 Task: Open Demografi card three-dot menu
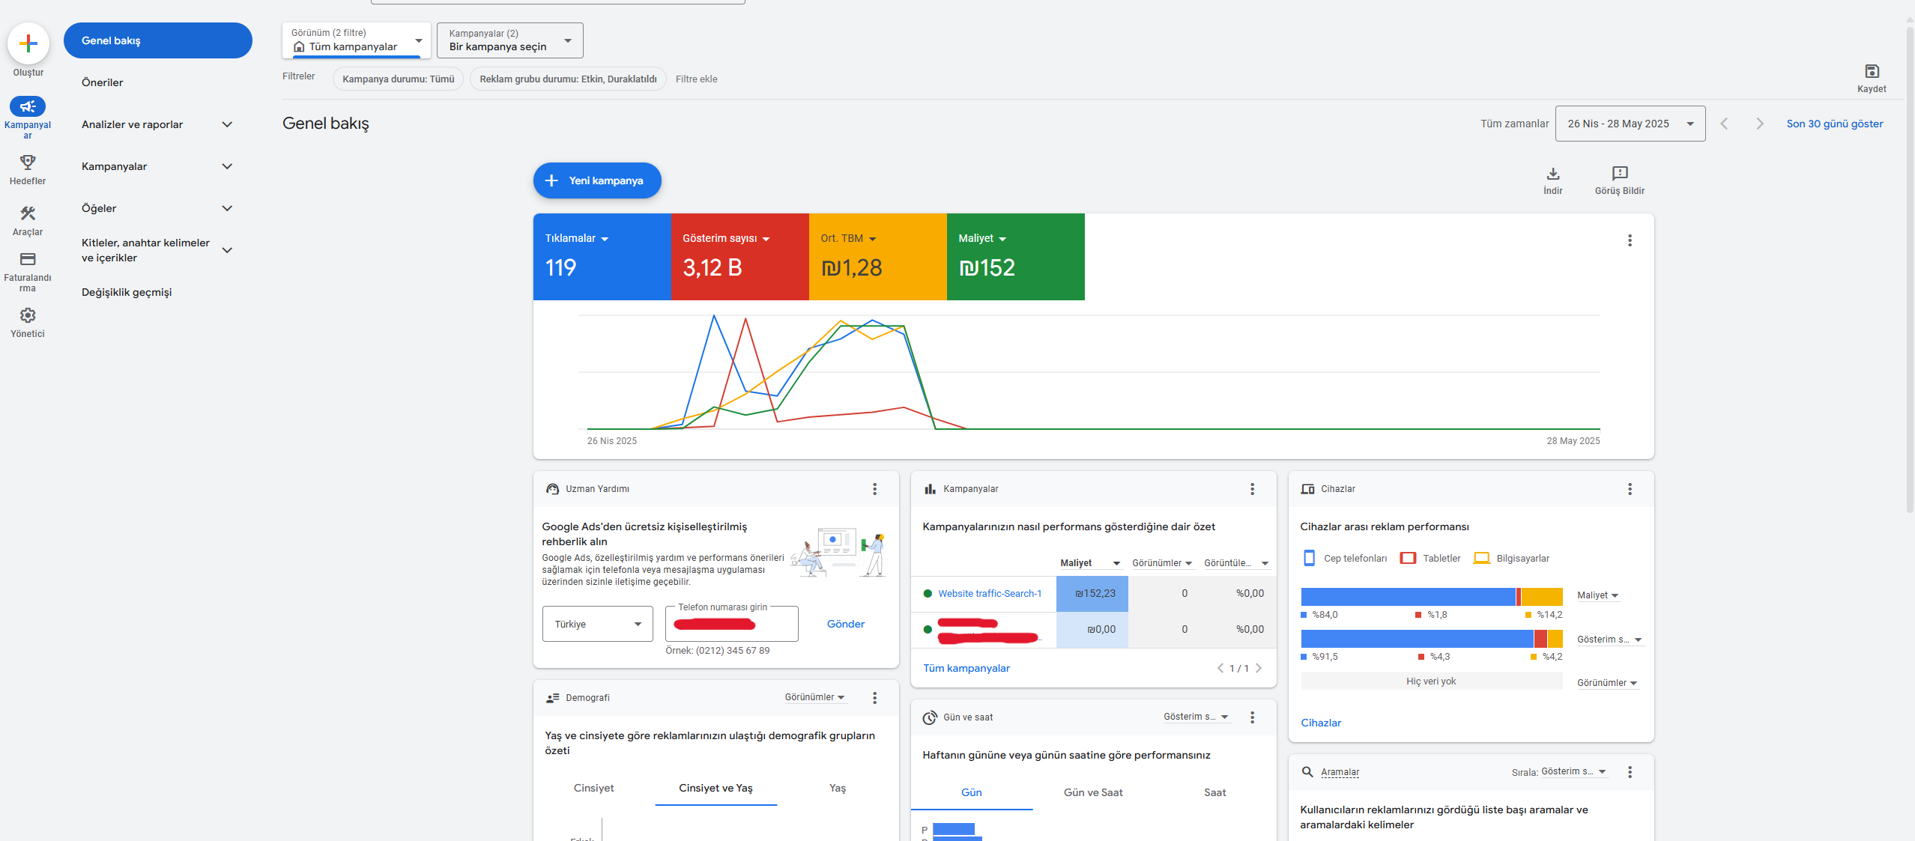coord(874,698)
